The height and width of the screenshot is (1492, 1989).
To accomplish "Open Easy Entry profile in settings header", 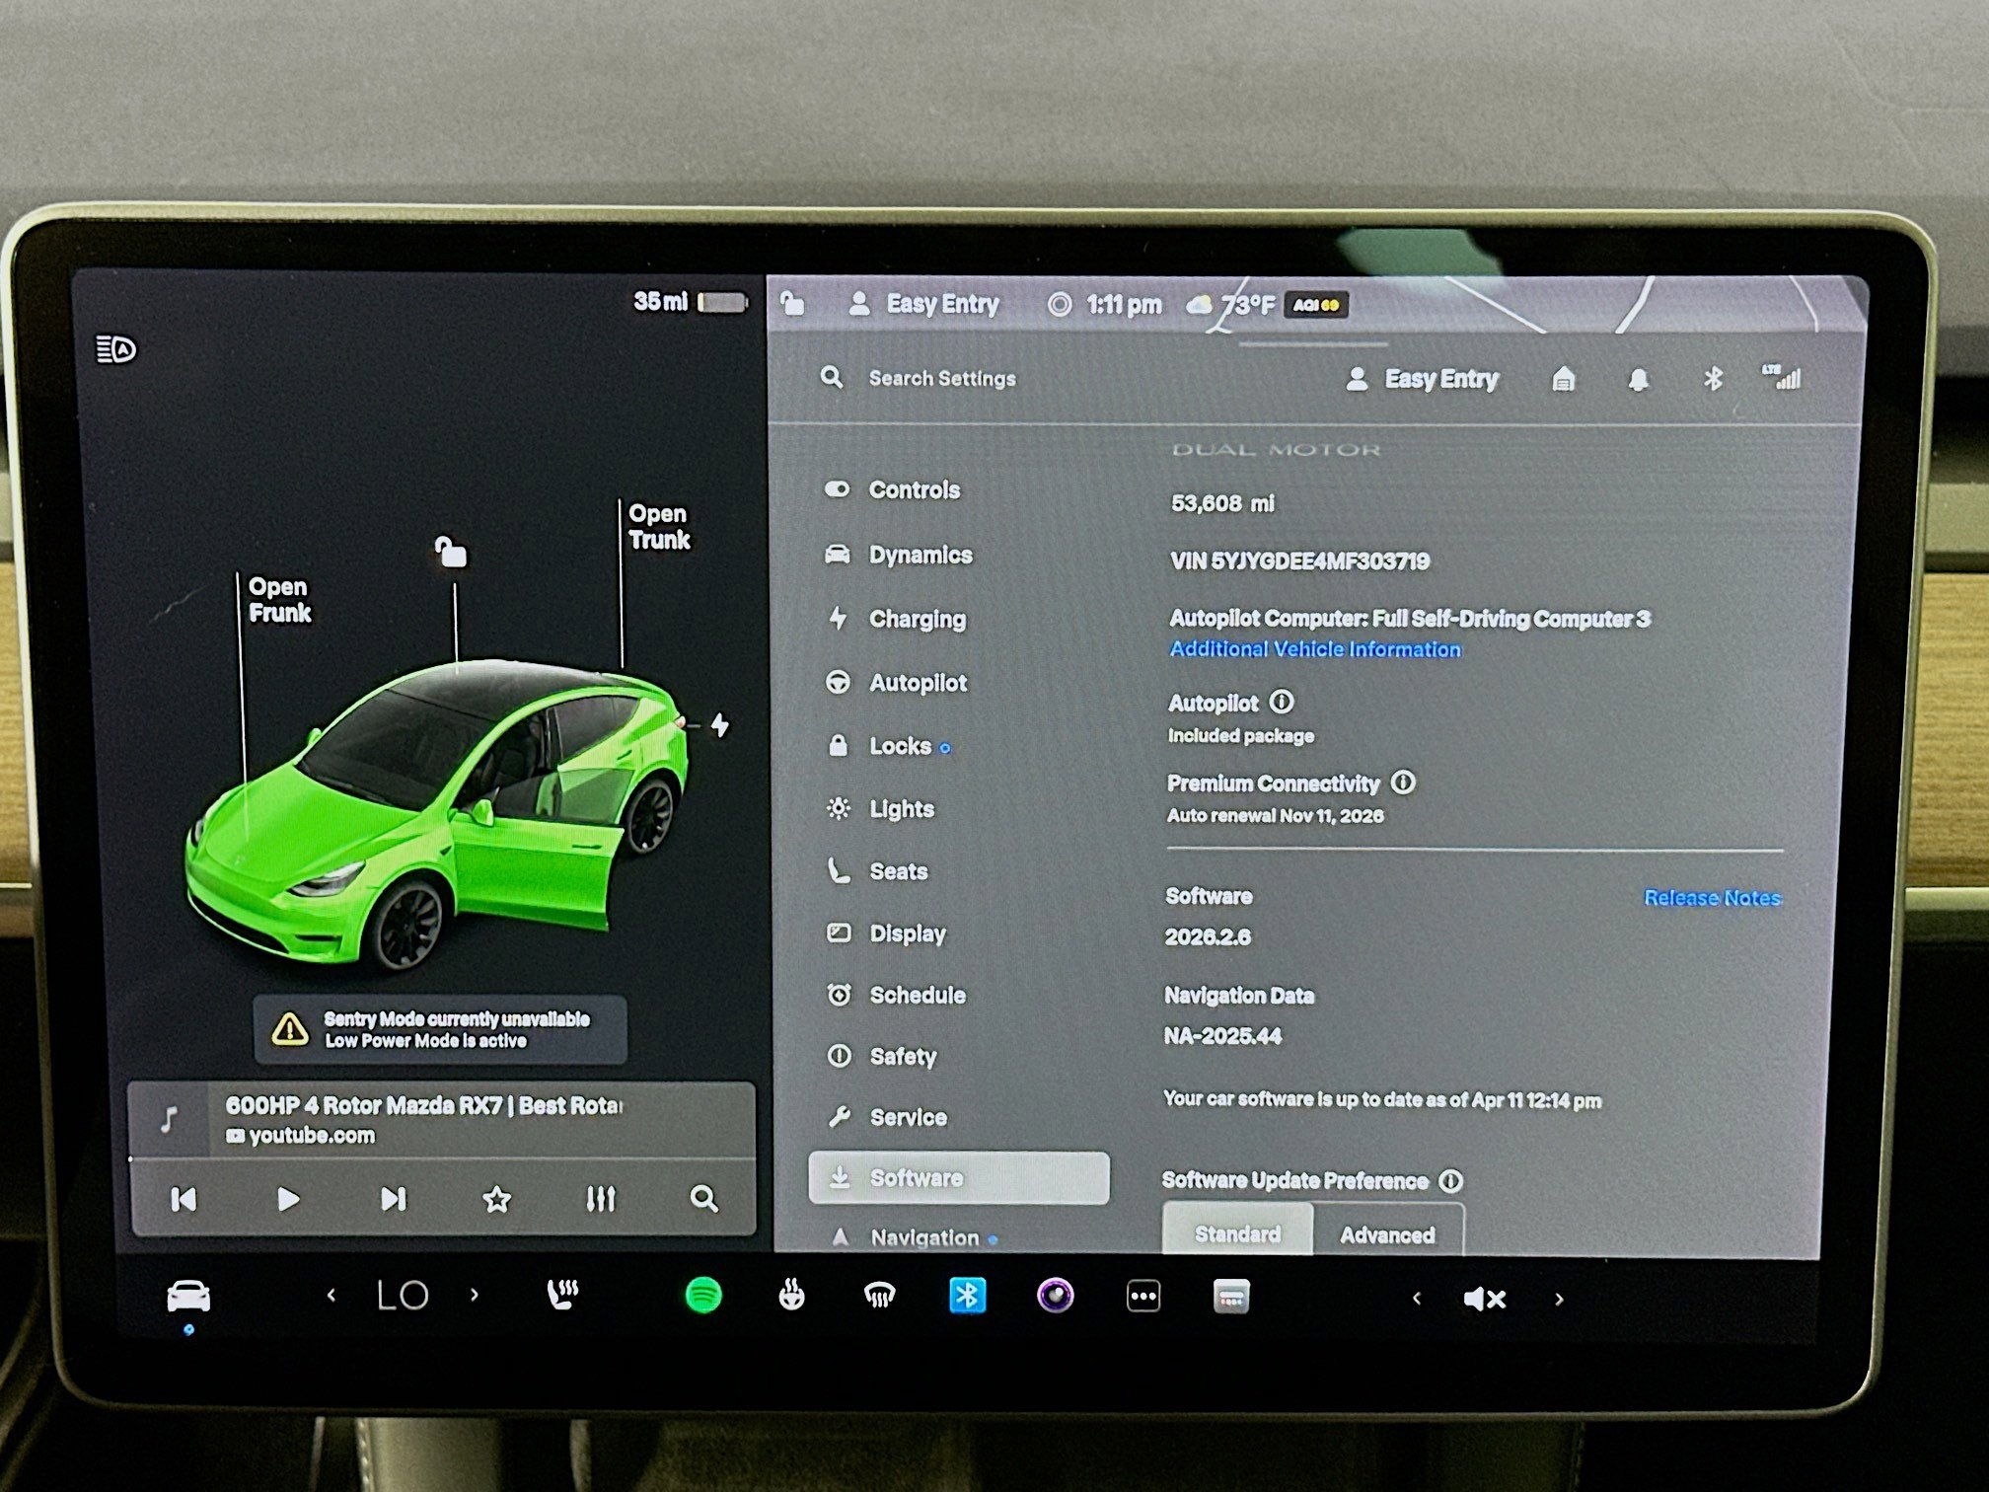I will pyautogui.click(x=1423, y=379).
